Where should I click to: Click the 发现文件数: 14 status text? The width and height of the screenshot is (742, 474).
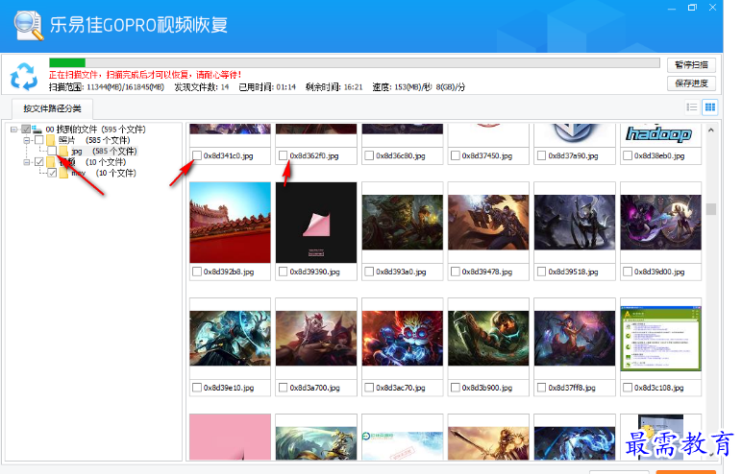coord(202,87)
